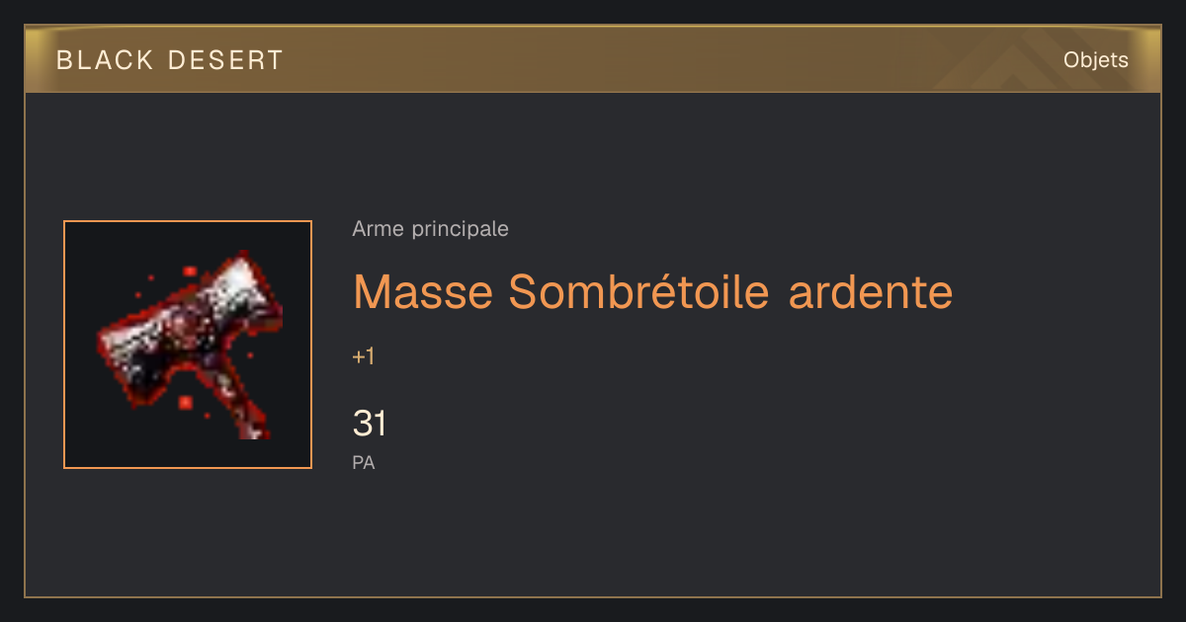This screenshot has height=622, width=1186.
Task: Click the Masse Sombrétoile ardente item icon
Action: click(x=188, y=345)
